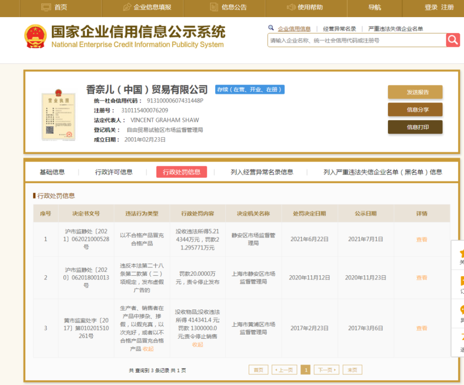Screen dimensions: 464x385
Task: Open the 列入严重违法失信企业名单（黑名单）信息 tab
Action: (383, 172)
